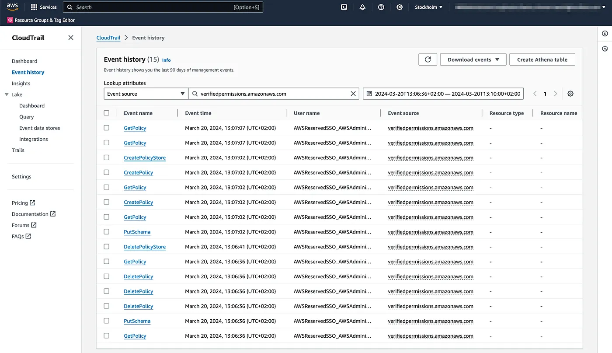This screenshot has height=353, width=612.
Task: Open Forums external link
Action: pos(24,225)
